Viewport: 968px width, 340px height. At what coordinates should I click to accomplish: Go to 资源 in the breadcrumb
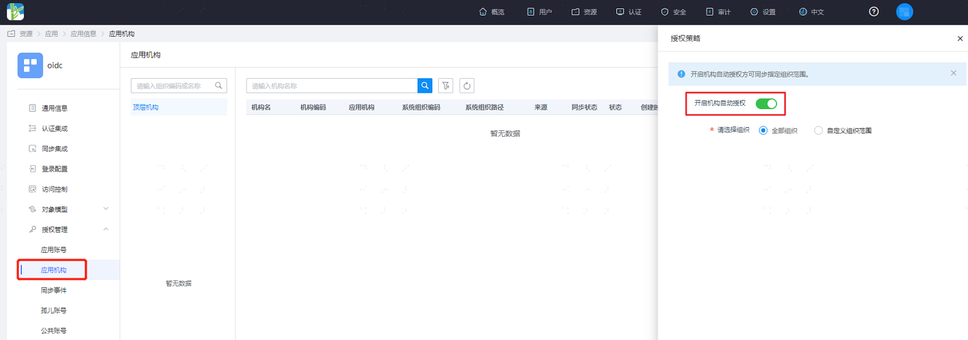(x=26, y=34)
